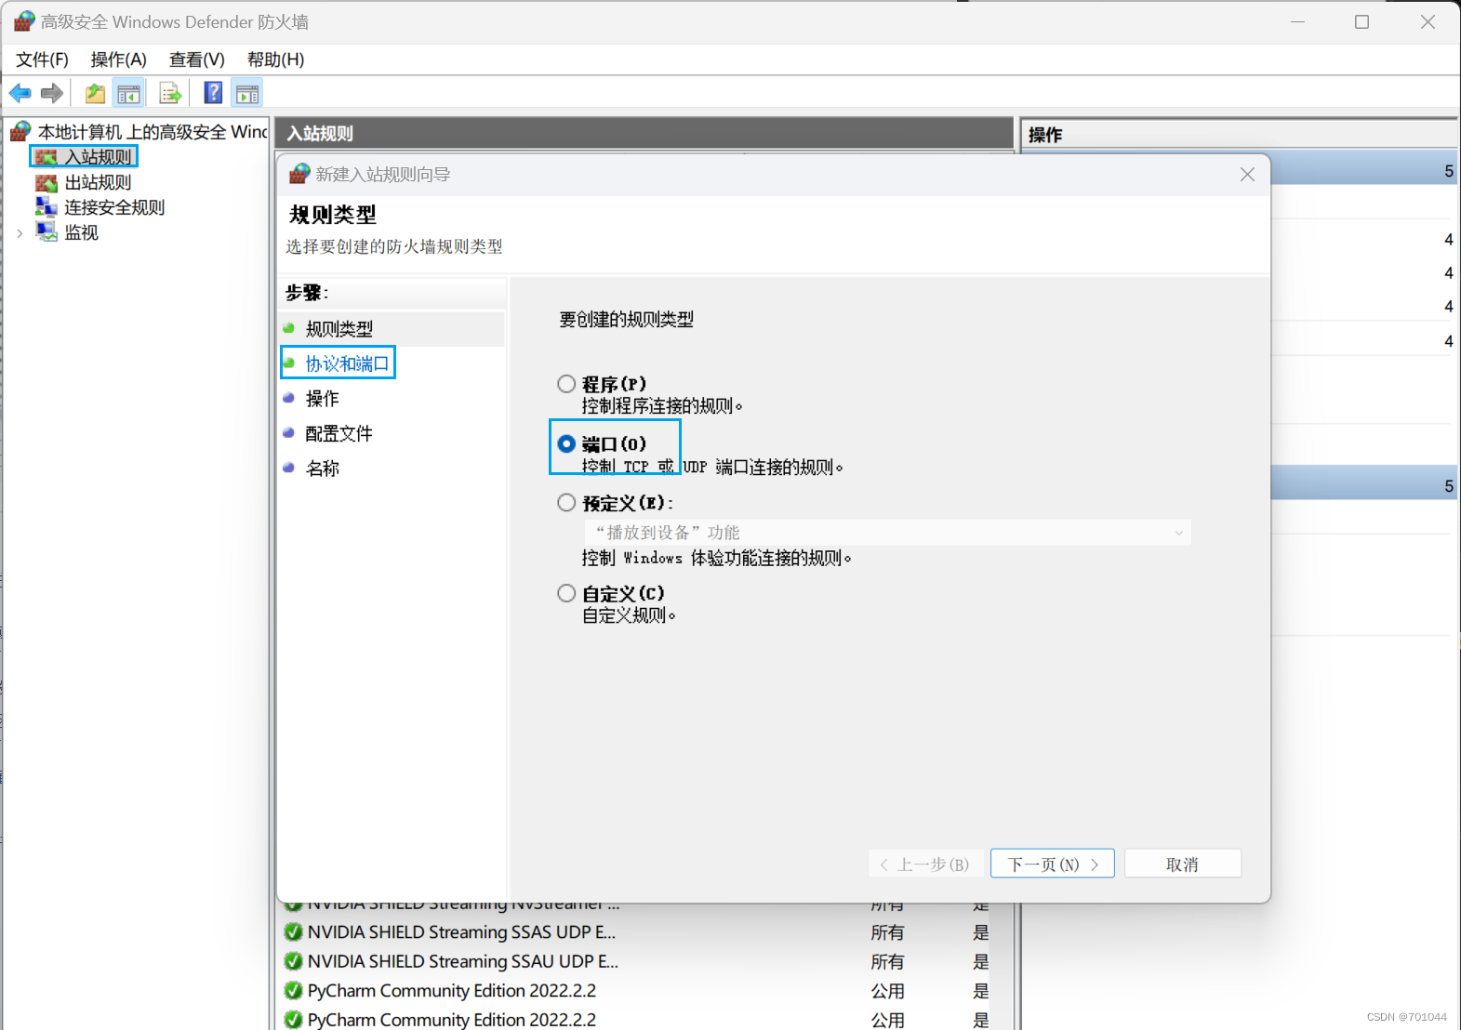Screen dimensions: 1461x1030
Task: Click green check icon for SSAU UDP rule
Action: pyautogui.click(x=293, y=961)
